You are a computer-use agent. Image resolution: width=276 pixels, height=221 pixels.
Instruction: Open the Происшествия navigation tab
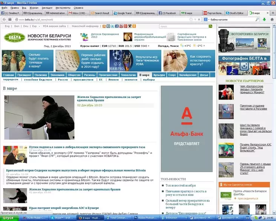pos(108,75)
